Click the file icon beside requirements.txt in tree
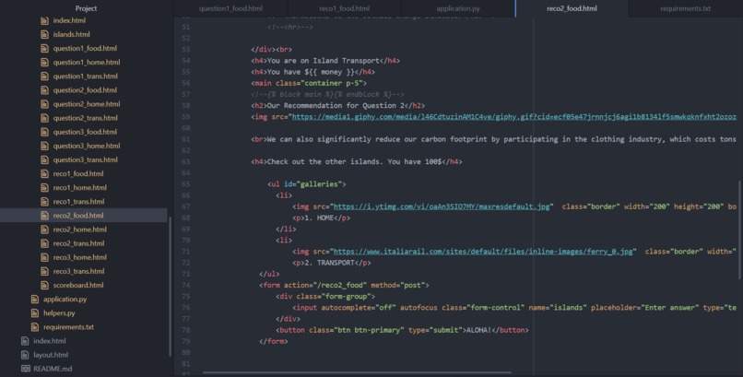 [x=35, y=327]
